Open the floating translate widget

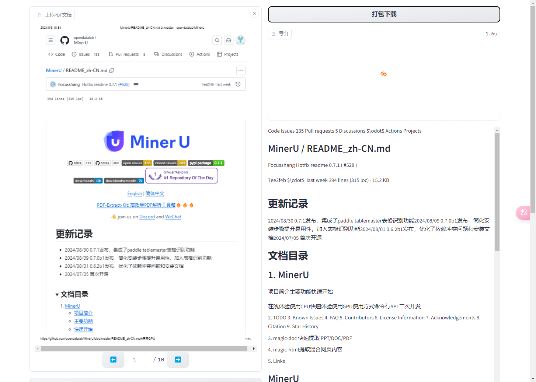523,213
